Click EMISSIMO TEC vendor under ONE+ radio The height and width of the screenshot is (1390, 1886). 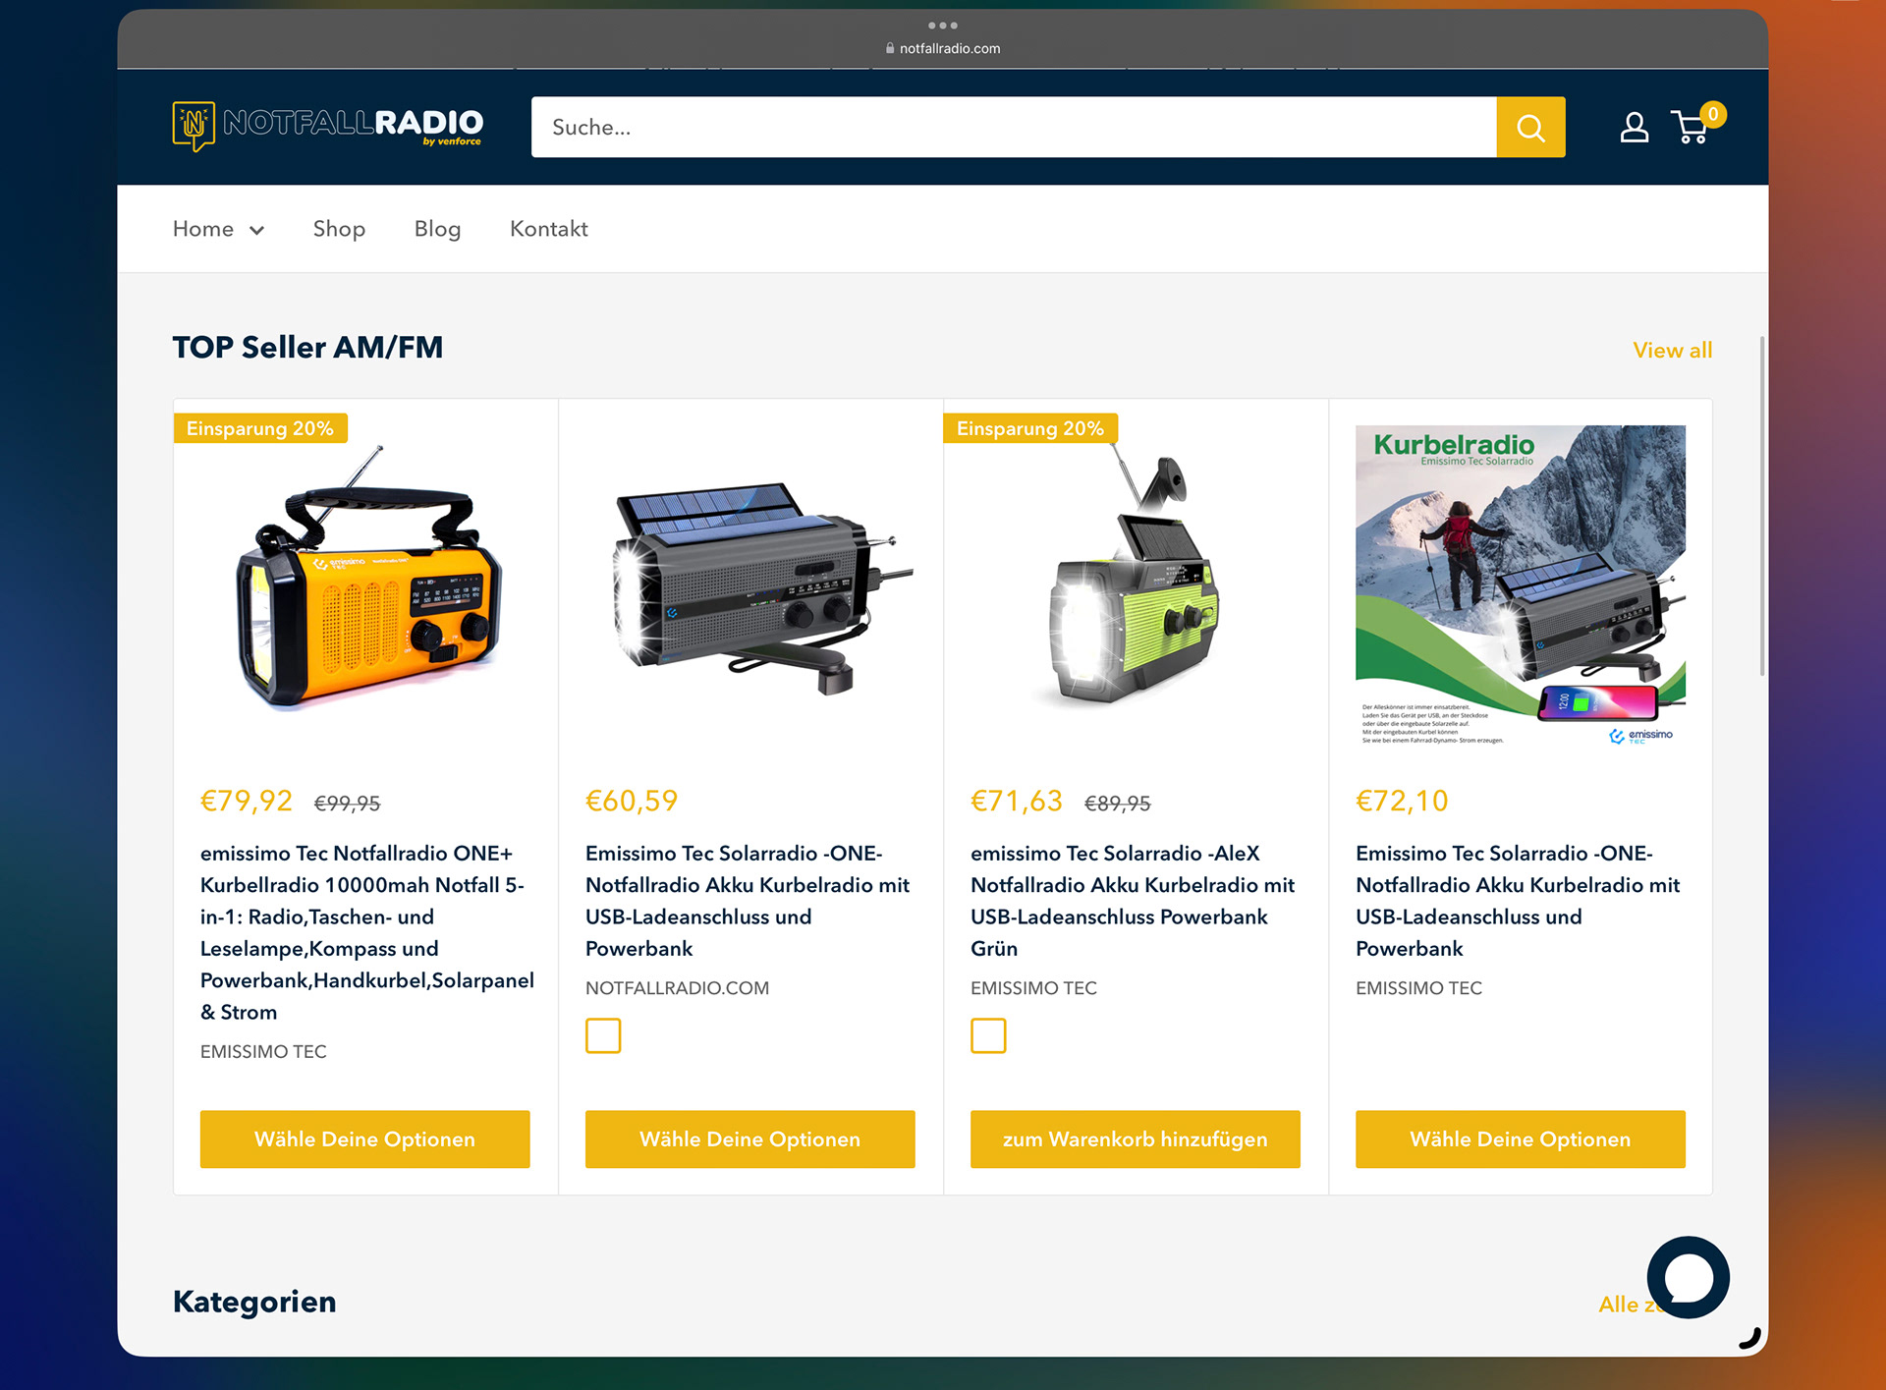263,1052
